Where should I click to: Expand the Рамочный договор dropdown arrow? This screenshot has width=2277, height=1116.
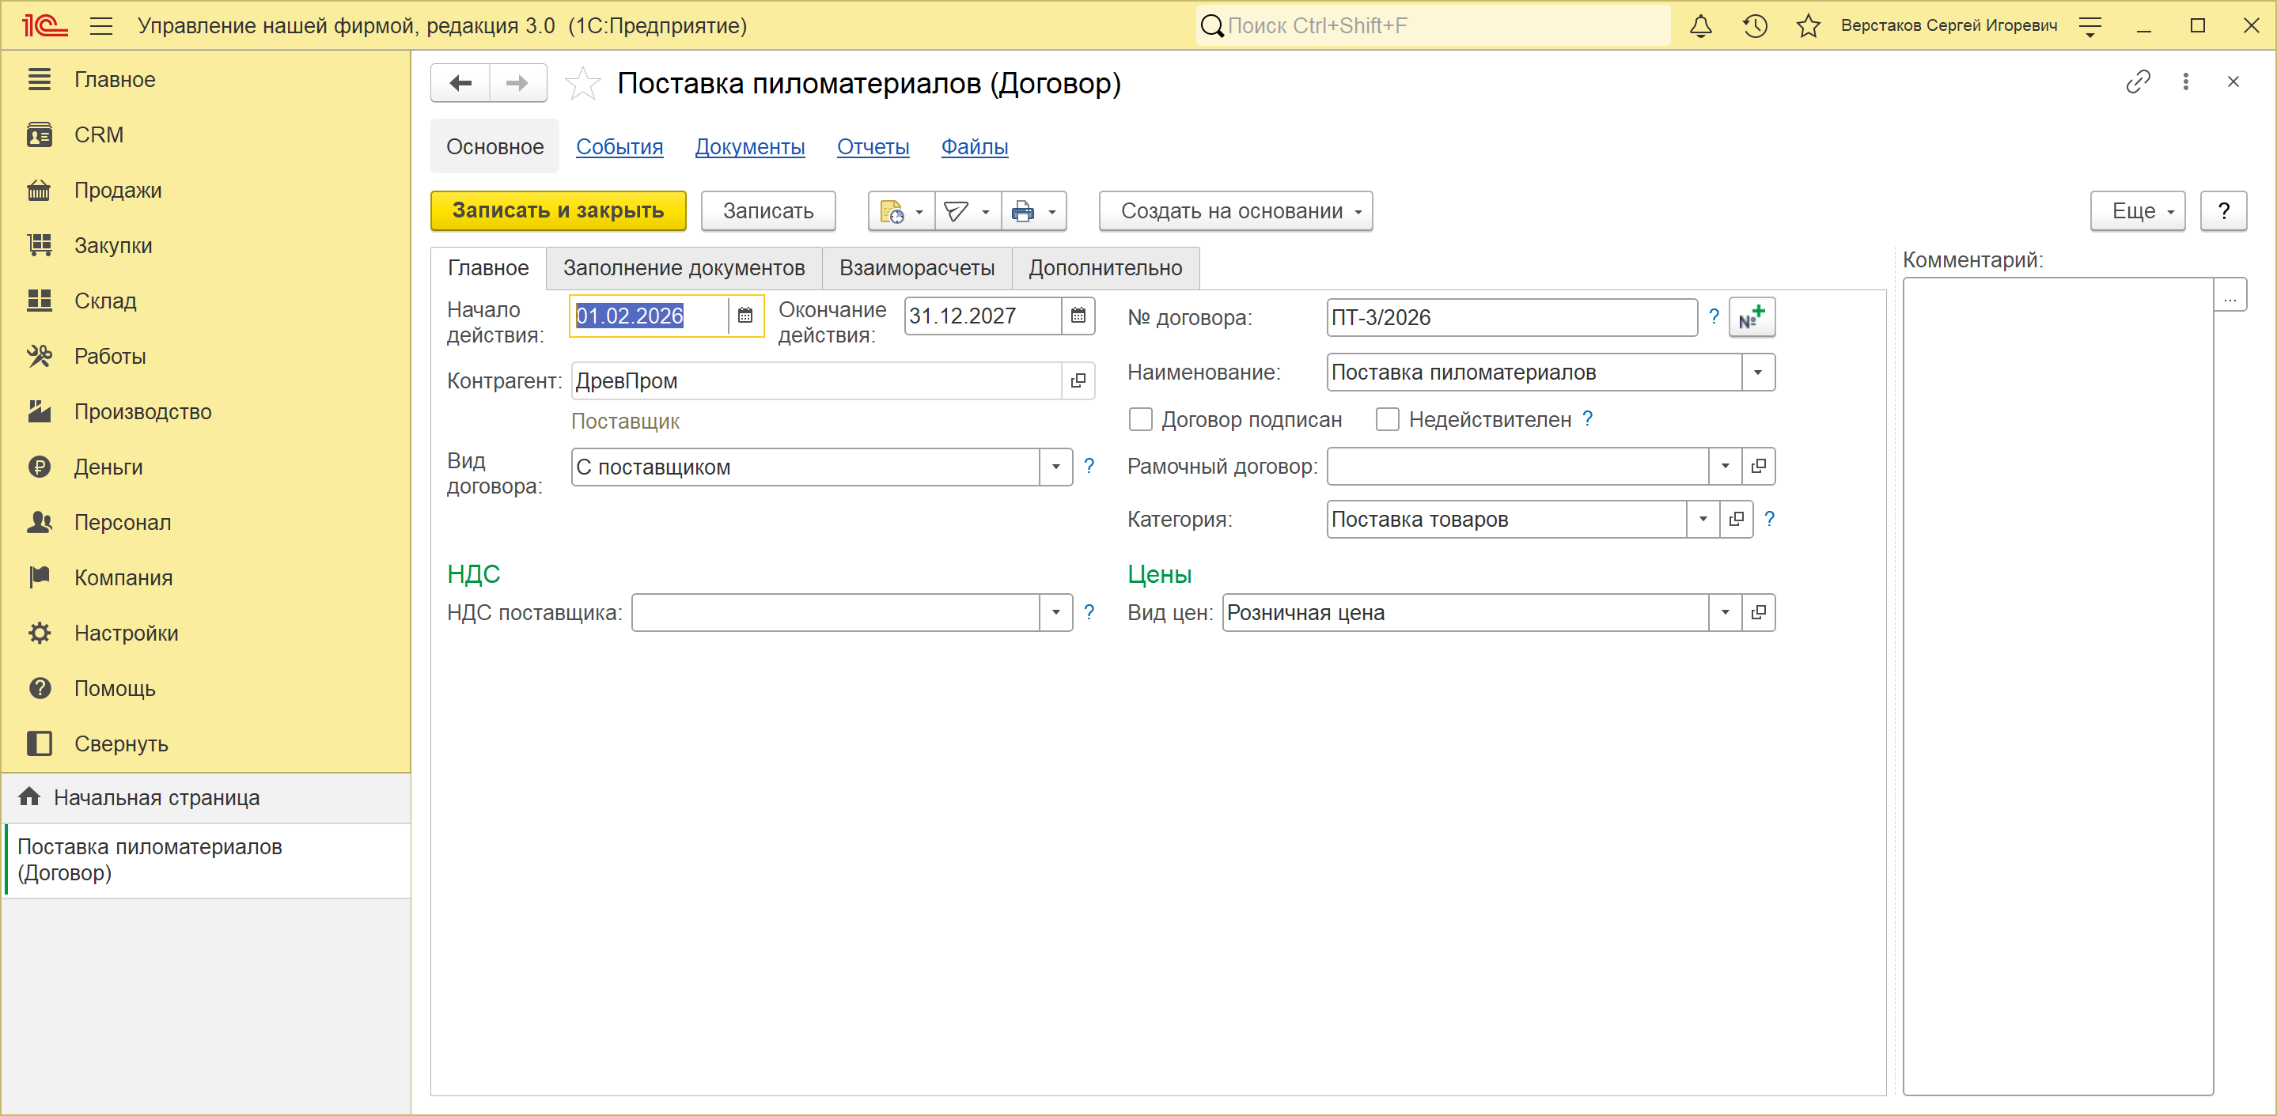click(x=1725, y=466)
